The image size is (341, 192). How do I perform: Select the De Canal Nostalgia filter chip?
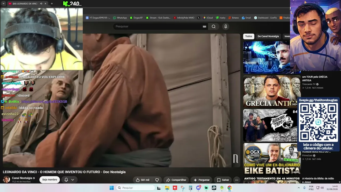(x=268, y=36)
